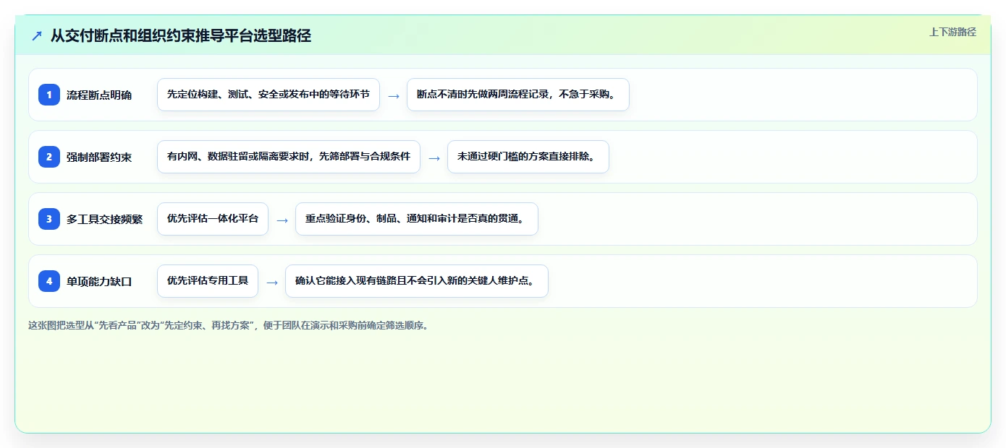Screen dimensions: 1006x448
Task: Select the 强制部署约束 label
Action: [99, 157]
